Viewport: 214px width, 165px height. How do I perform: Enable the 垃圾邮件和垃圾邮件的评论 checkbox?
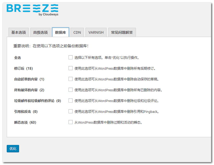tap(70, 101)
